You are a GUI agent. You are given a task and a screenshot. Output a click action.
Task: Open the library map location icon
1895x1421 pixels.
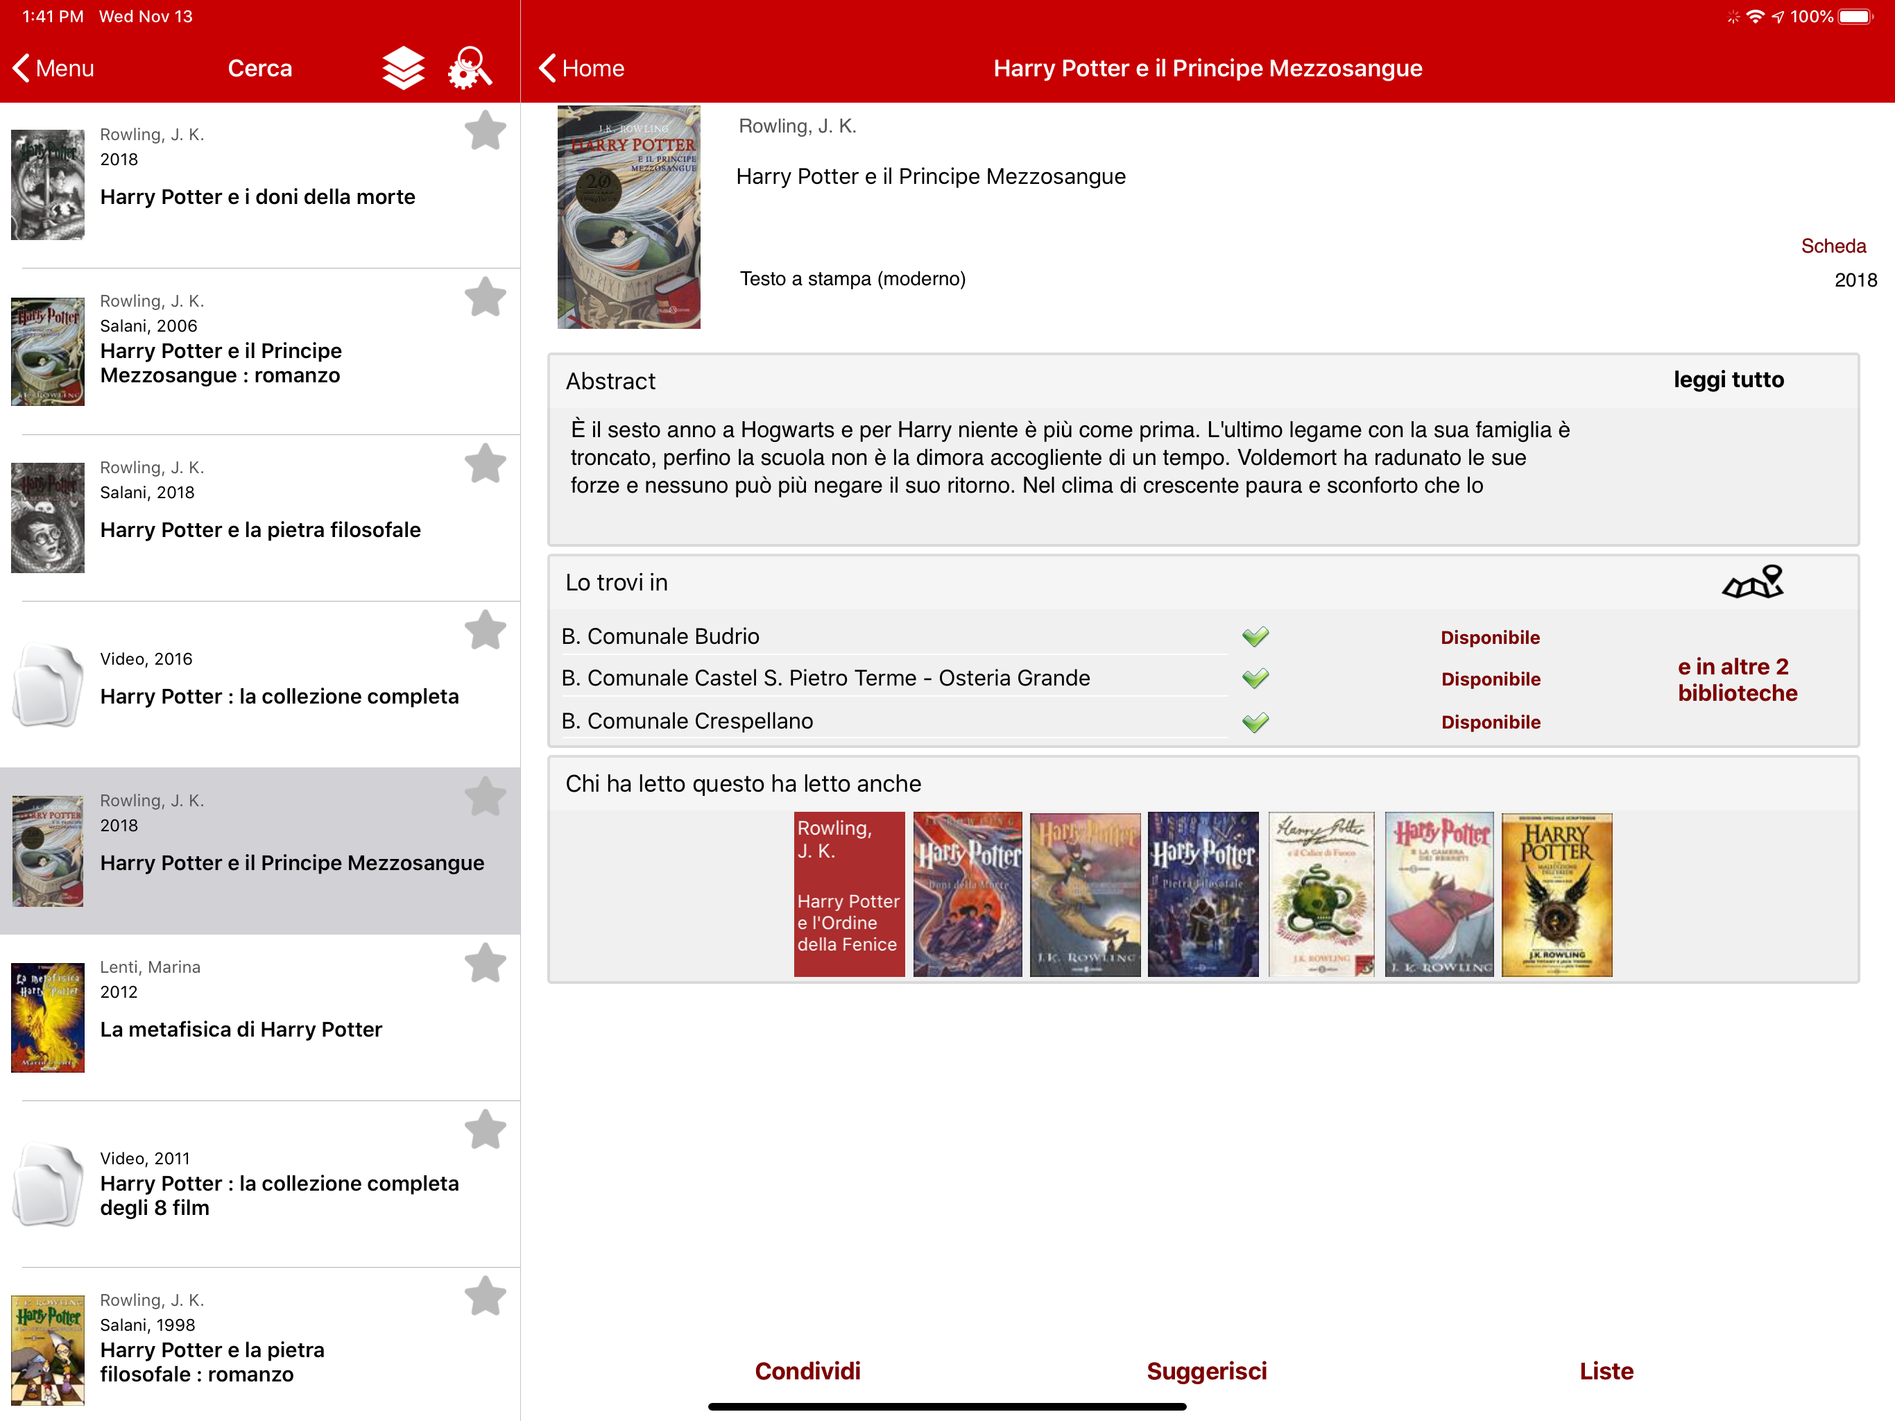click(1752, 583)
